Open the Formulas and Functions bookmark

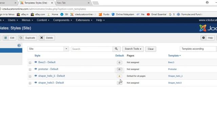pos(190,14)
